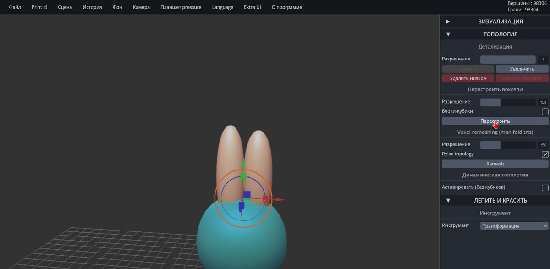Click the Динамическая топология section heading
The height and width of the screenshot is (269, 550).
tap(495, 175)
